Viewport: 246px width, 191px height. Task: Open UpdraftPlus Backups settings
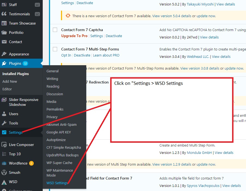62,155
